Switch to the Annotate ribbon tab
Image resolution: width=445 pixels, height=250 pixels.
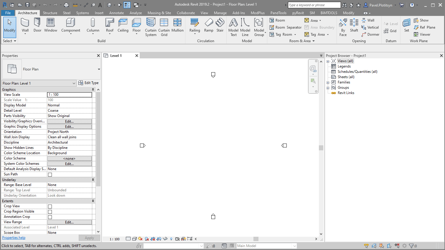(116, 13)
